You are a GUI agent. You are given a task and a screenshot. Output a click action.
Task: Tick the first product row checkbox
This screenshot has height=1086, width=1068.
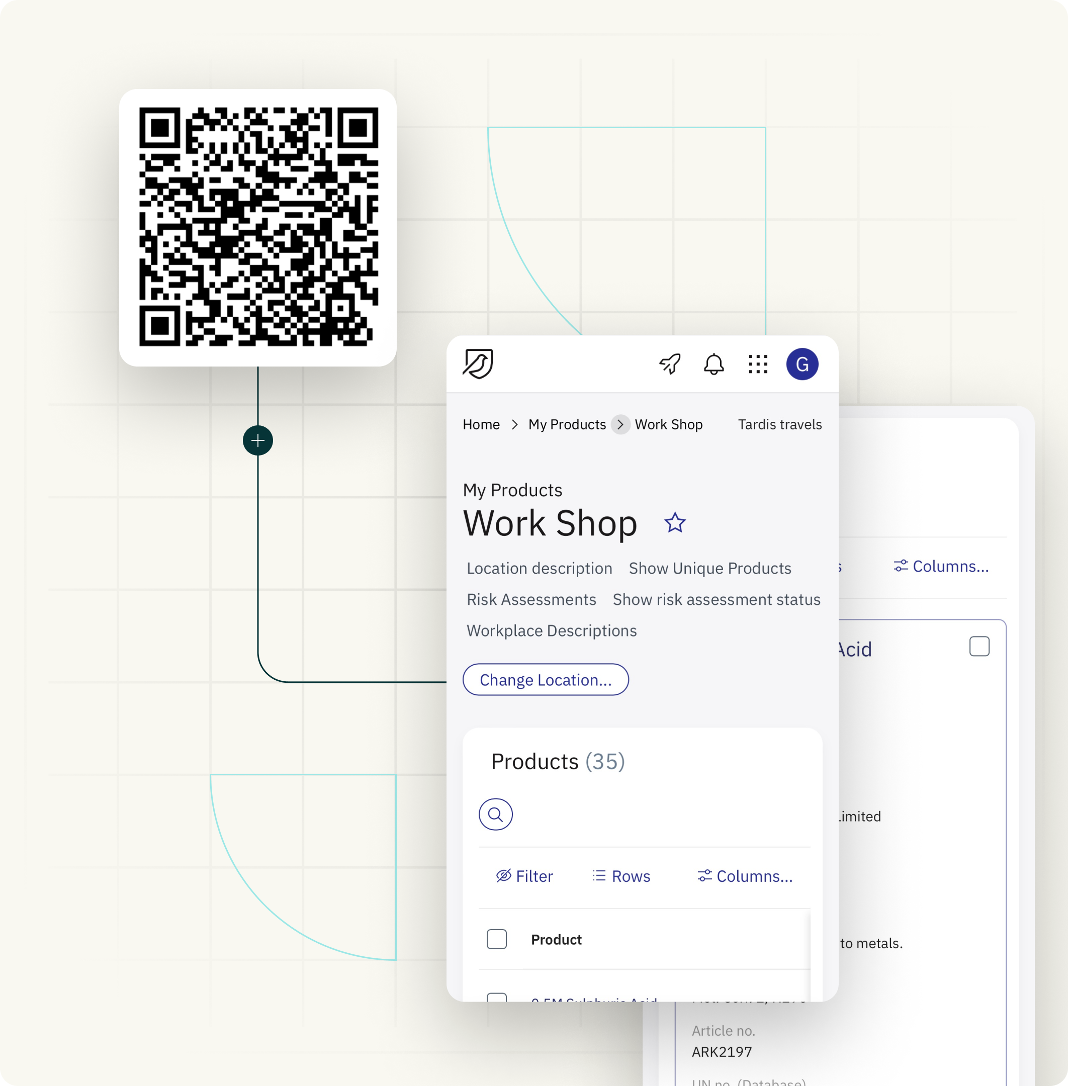tap(496, 998)
